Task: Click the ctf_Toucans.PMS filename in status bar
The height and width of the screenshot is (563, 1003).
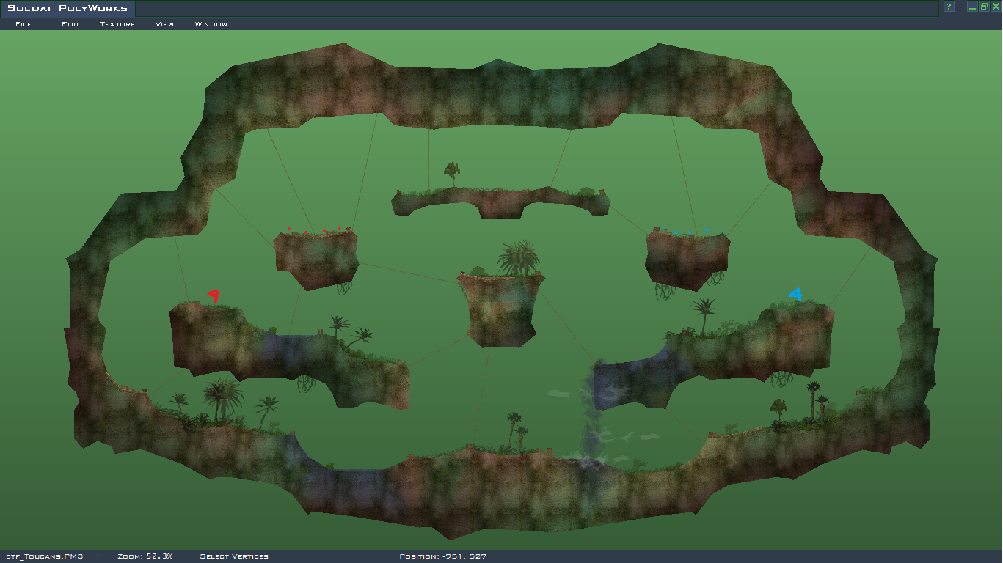Action: [44, 556]
